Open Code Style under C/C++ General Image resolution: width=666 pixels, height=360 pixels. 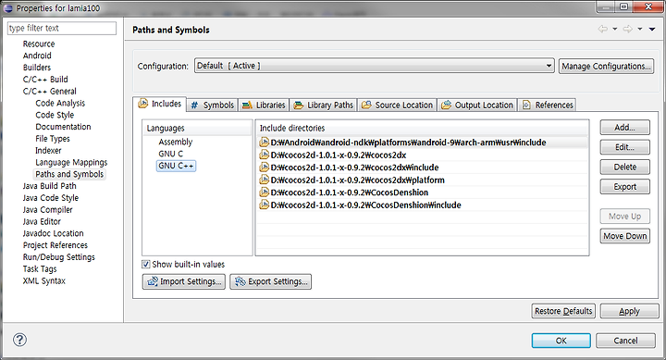[55, 115]
